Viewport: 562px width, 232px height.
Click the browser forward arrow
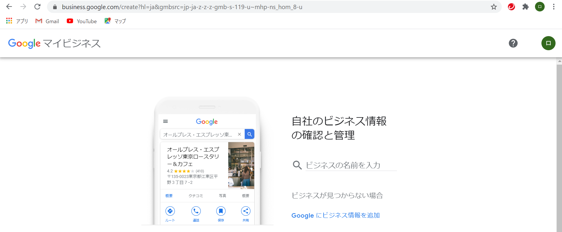point(23,7)
